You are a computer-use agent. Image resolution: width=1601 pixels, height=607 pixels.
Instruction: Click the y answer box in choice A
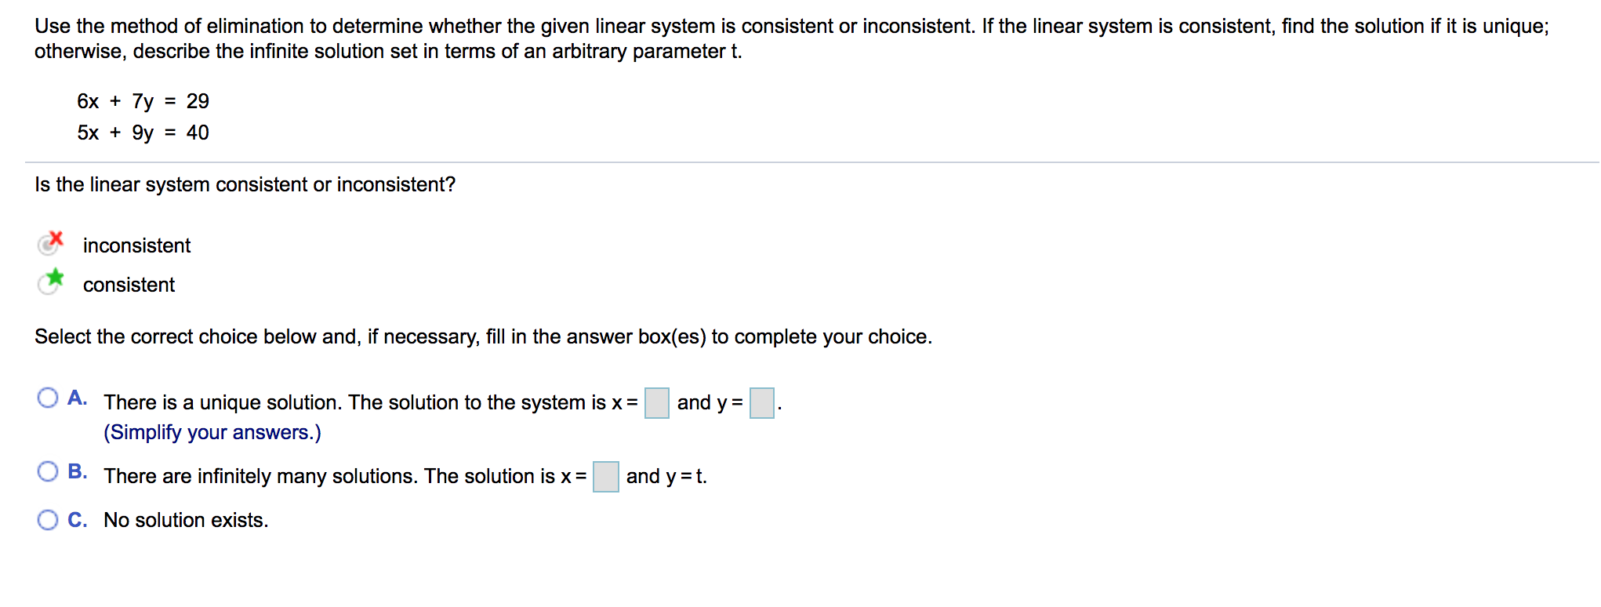(761, 402)
